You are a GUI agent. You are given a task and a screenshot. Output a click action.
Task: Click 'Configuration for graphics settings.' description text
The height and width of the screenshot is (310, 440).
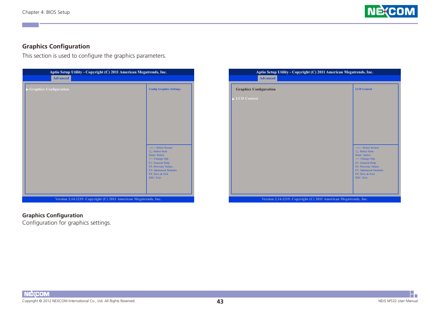pyautogui.click(x=67, y=223)
